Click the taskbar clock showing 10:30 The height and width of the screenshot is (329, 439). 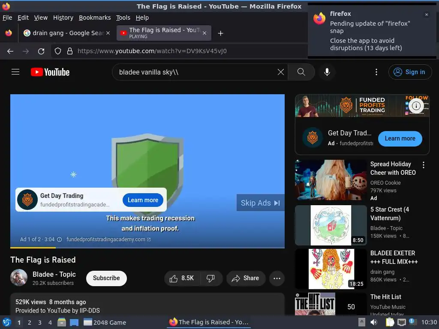[x=429, y=322]
